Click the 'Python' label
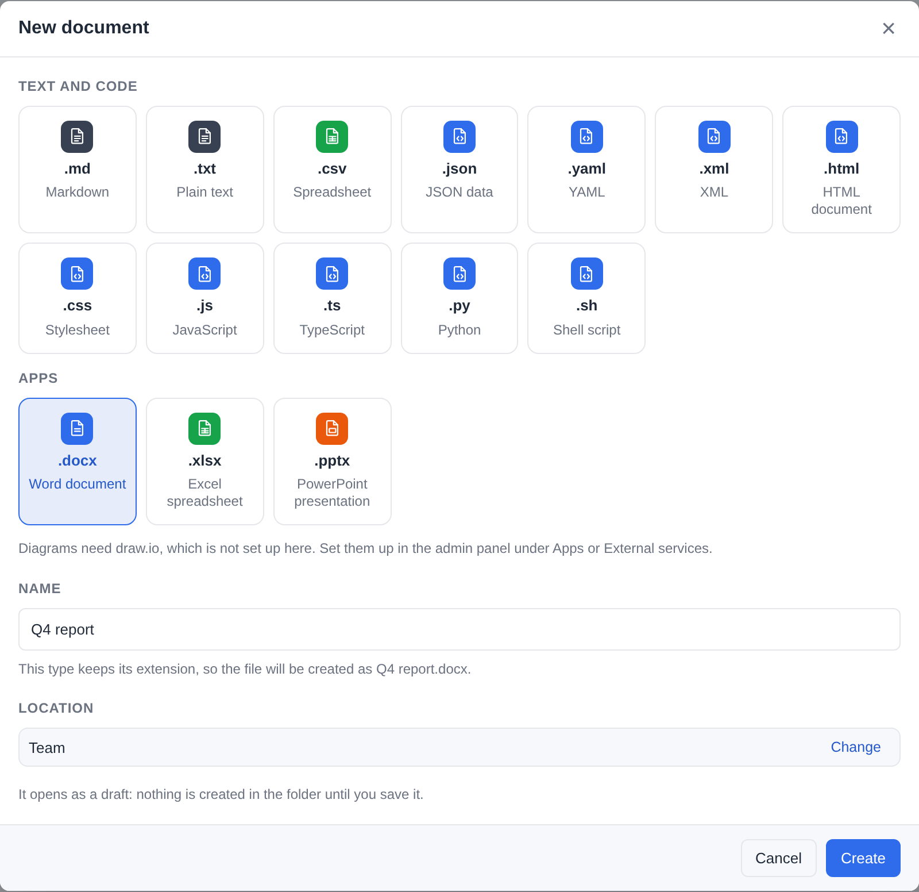The image size is (919, 892). click(459, 330)
